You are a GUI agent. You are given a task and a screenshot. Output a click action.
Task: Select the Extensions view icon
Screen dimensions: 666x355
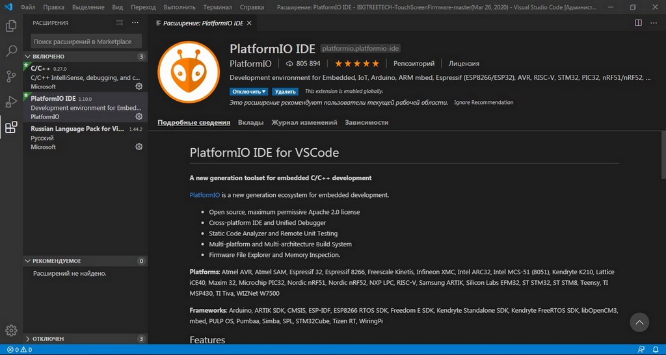coord(11,127)
